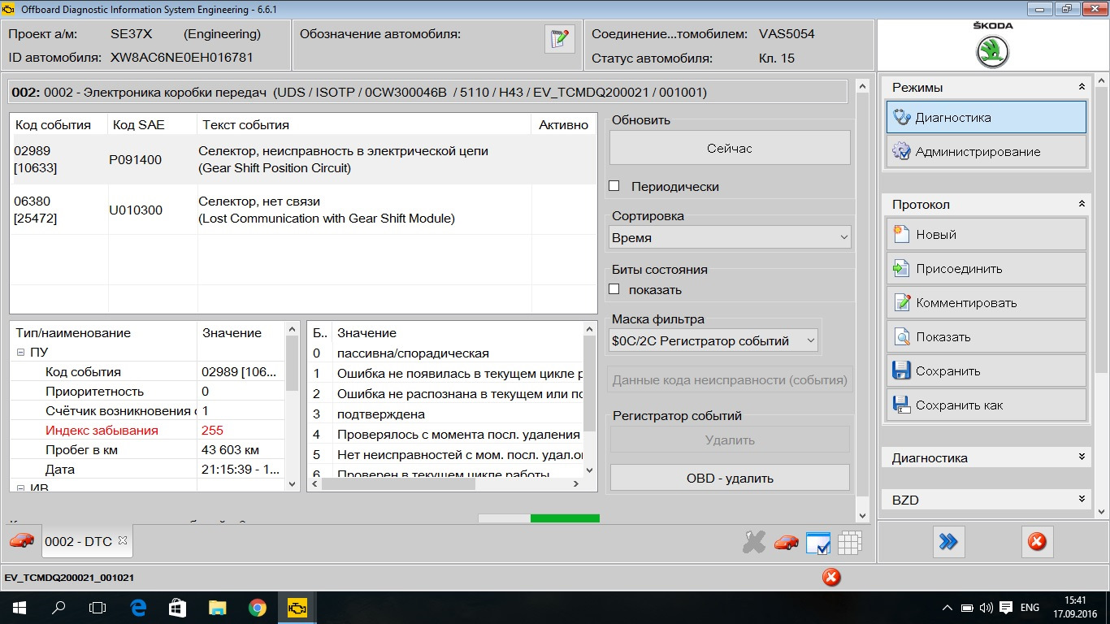Select Пробег в км row
This screenshot has width=1110, height=624.
(x=148, y=450)
